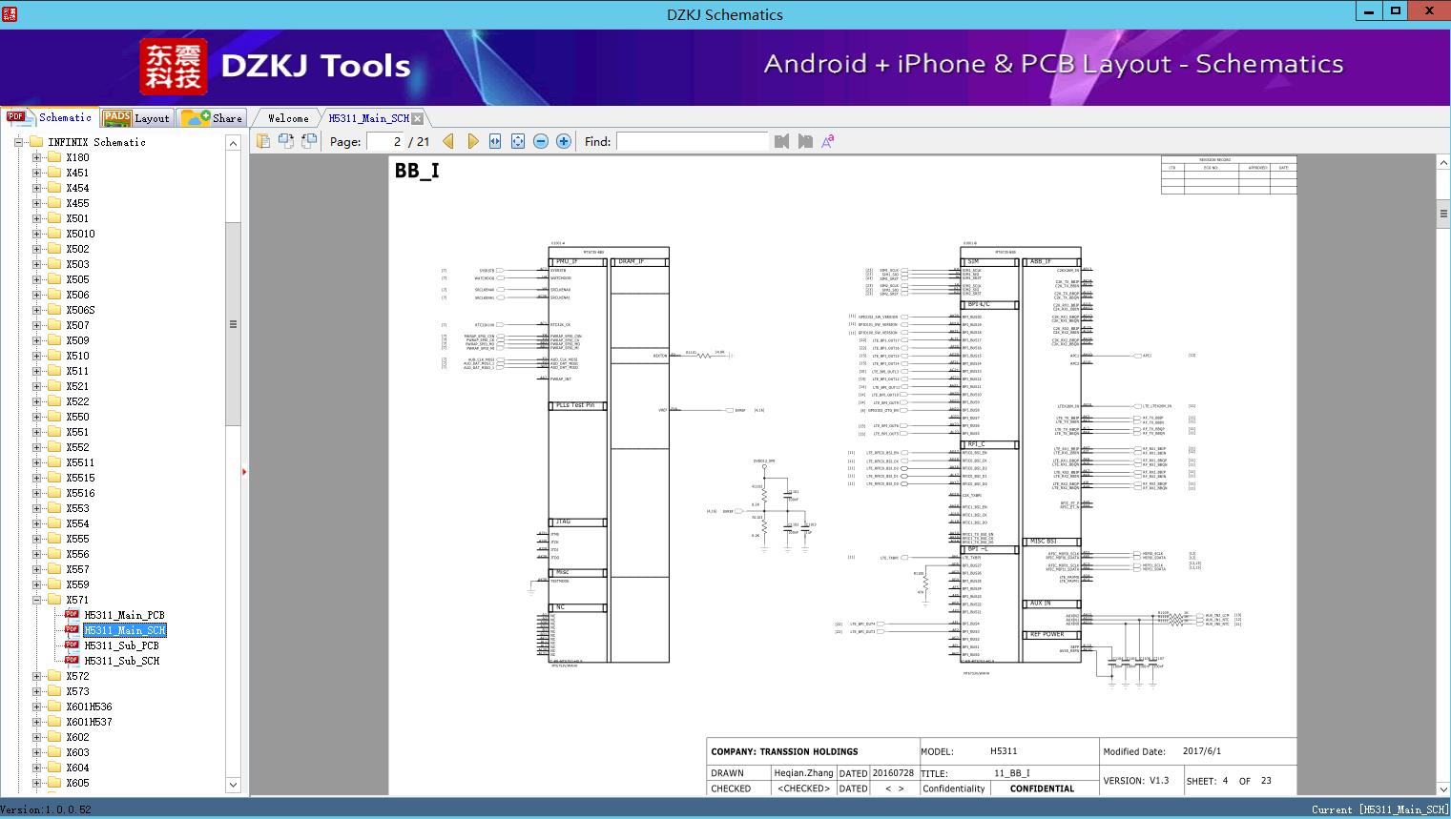
Task: Go to the next page
Action: [x=472, y=141]
